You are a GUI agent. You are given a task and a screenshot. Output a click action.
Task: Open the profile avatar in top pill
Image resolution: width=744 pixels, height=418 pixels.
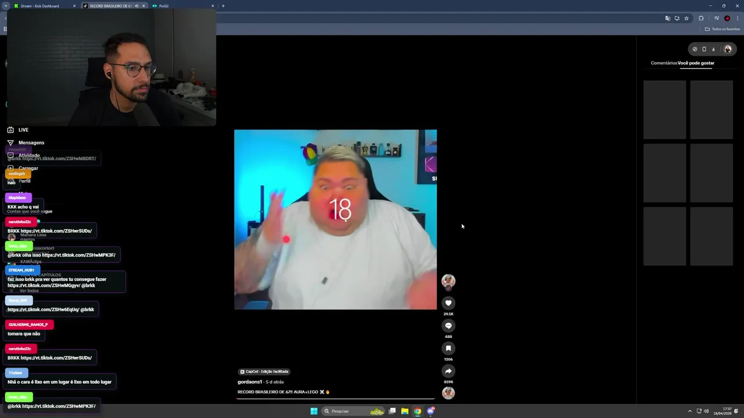point(727,49)
